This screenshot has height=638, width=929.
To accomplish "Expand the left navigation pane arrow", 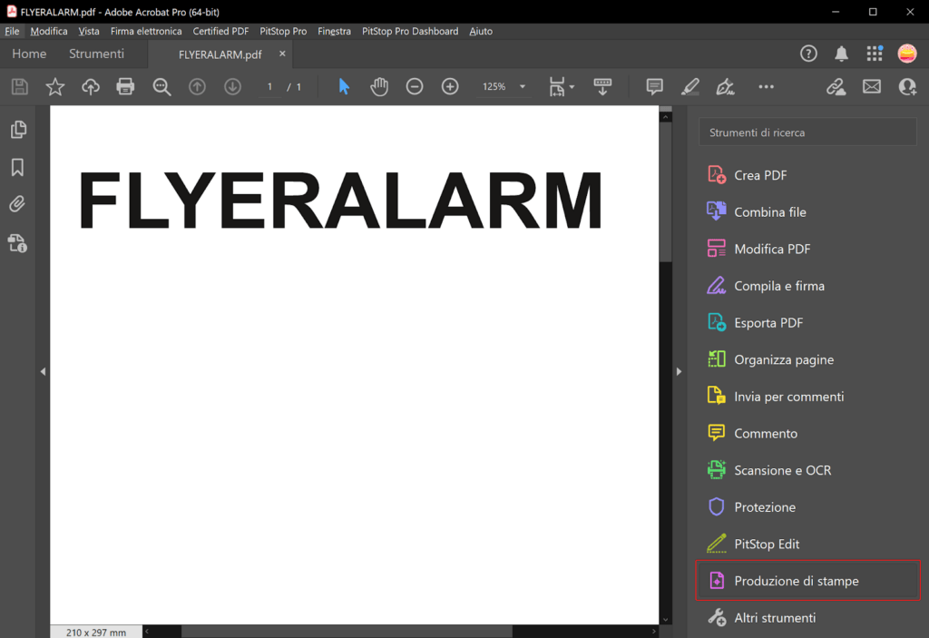I will tap(43, 371).
